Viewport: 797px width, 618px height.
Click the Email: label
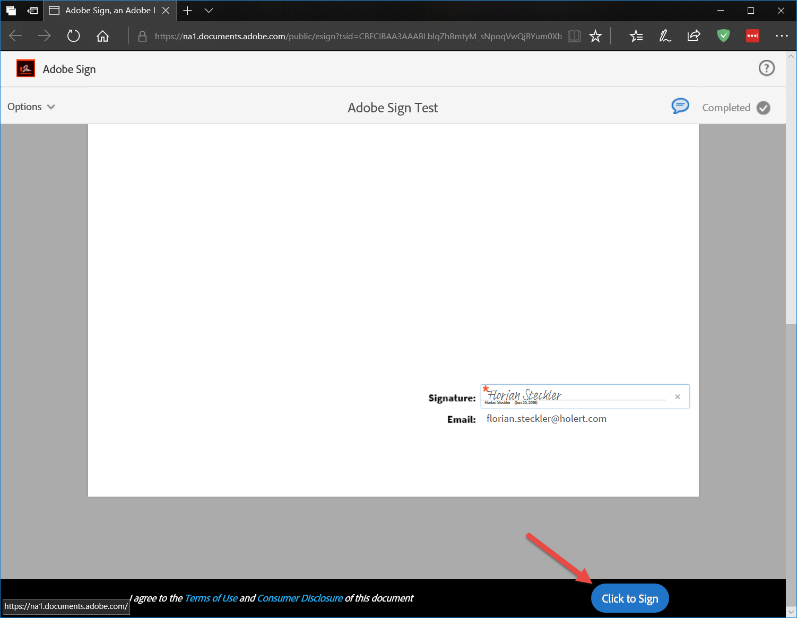(462, 419)
